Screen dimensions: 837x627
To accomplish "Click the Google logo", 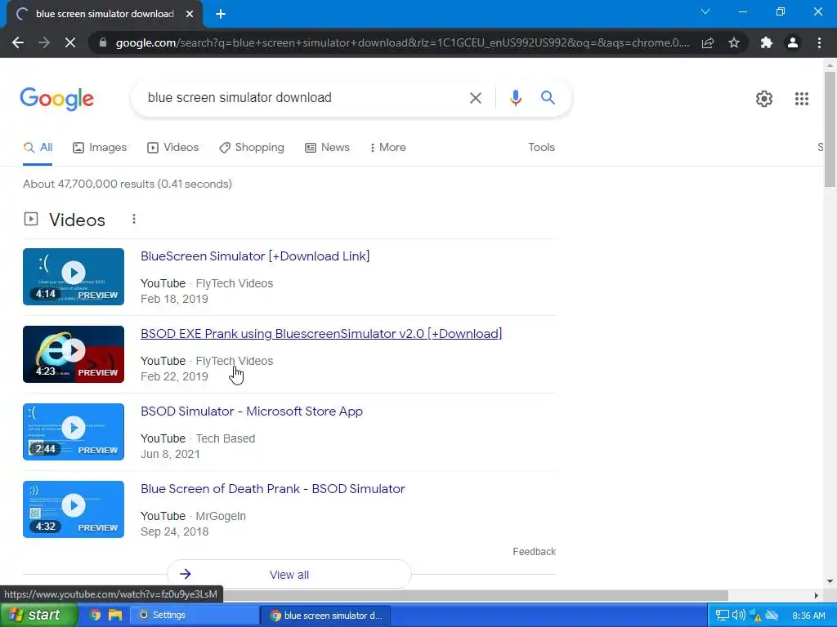I will click(x=57, y=99).
